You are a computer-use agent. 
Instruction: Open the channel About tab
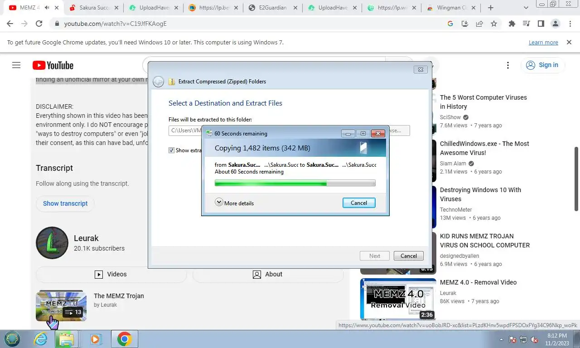click(x=268, y=274)
